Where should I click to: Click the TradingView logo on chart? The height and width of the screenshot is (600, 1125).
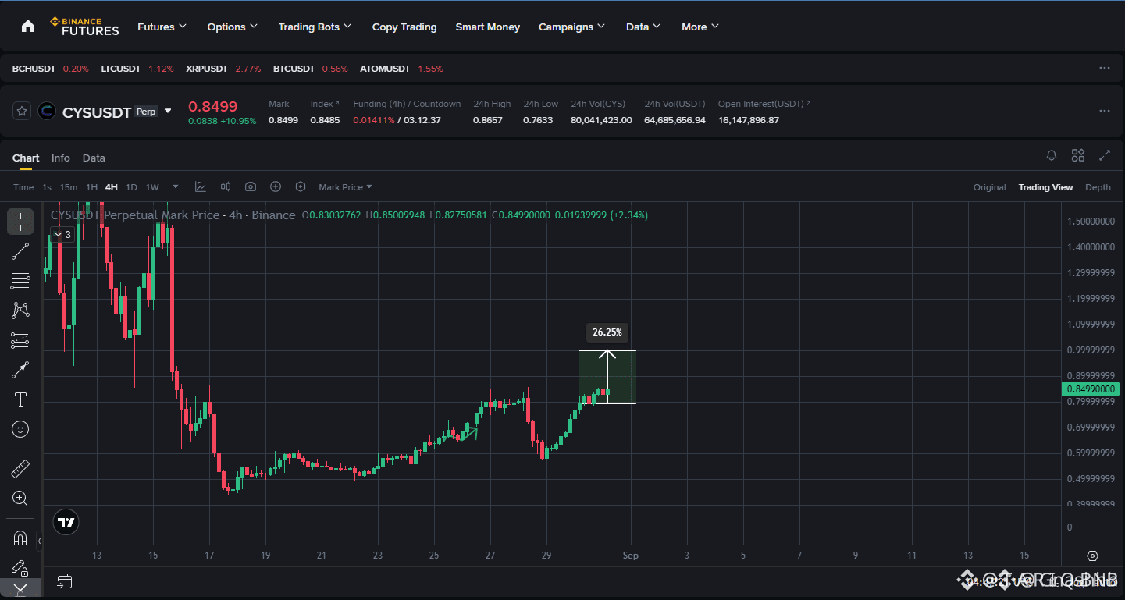66,522
